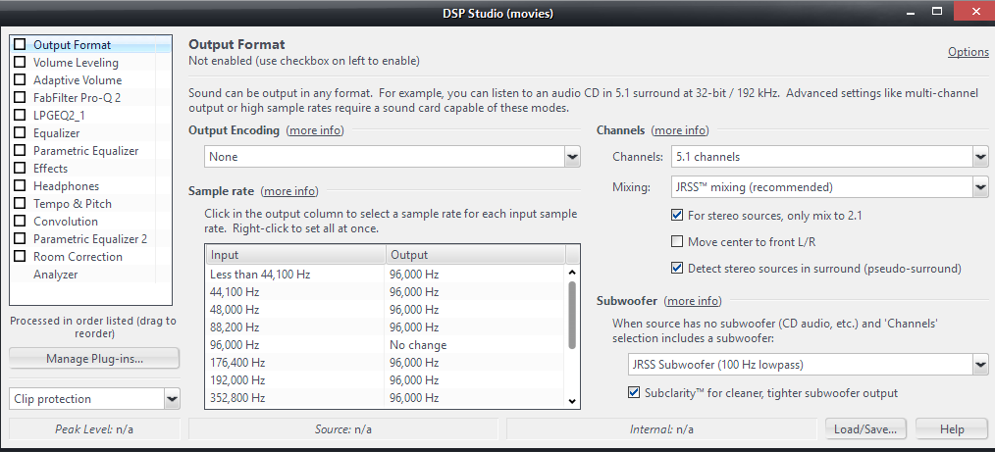Uncheck Detect stereo sources in surround
This screenshot has width=995, height=452.
coord(676,268)
